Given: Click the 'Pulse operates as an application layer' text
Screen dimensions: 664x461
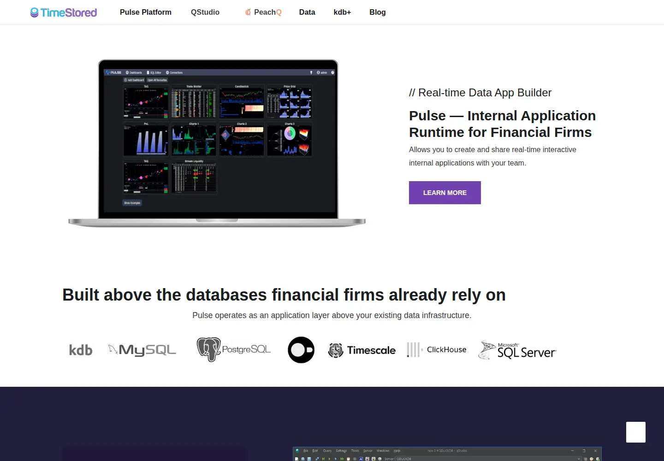Looking at the screenshot, I should [332, 315].
